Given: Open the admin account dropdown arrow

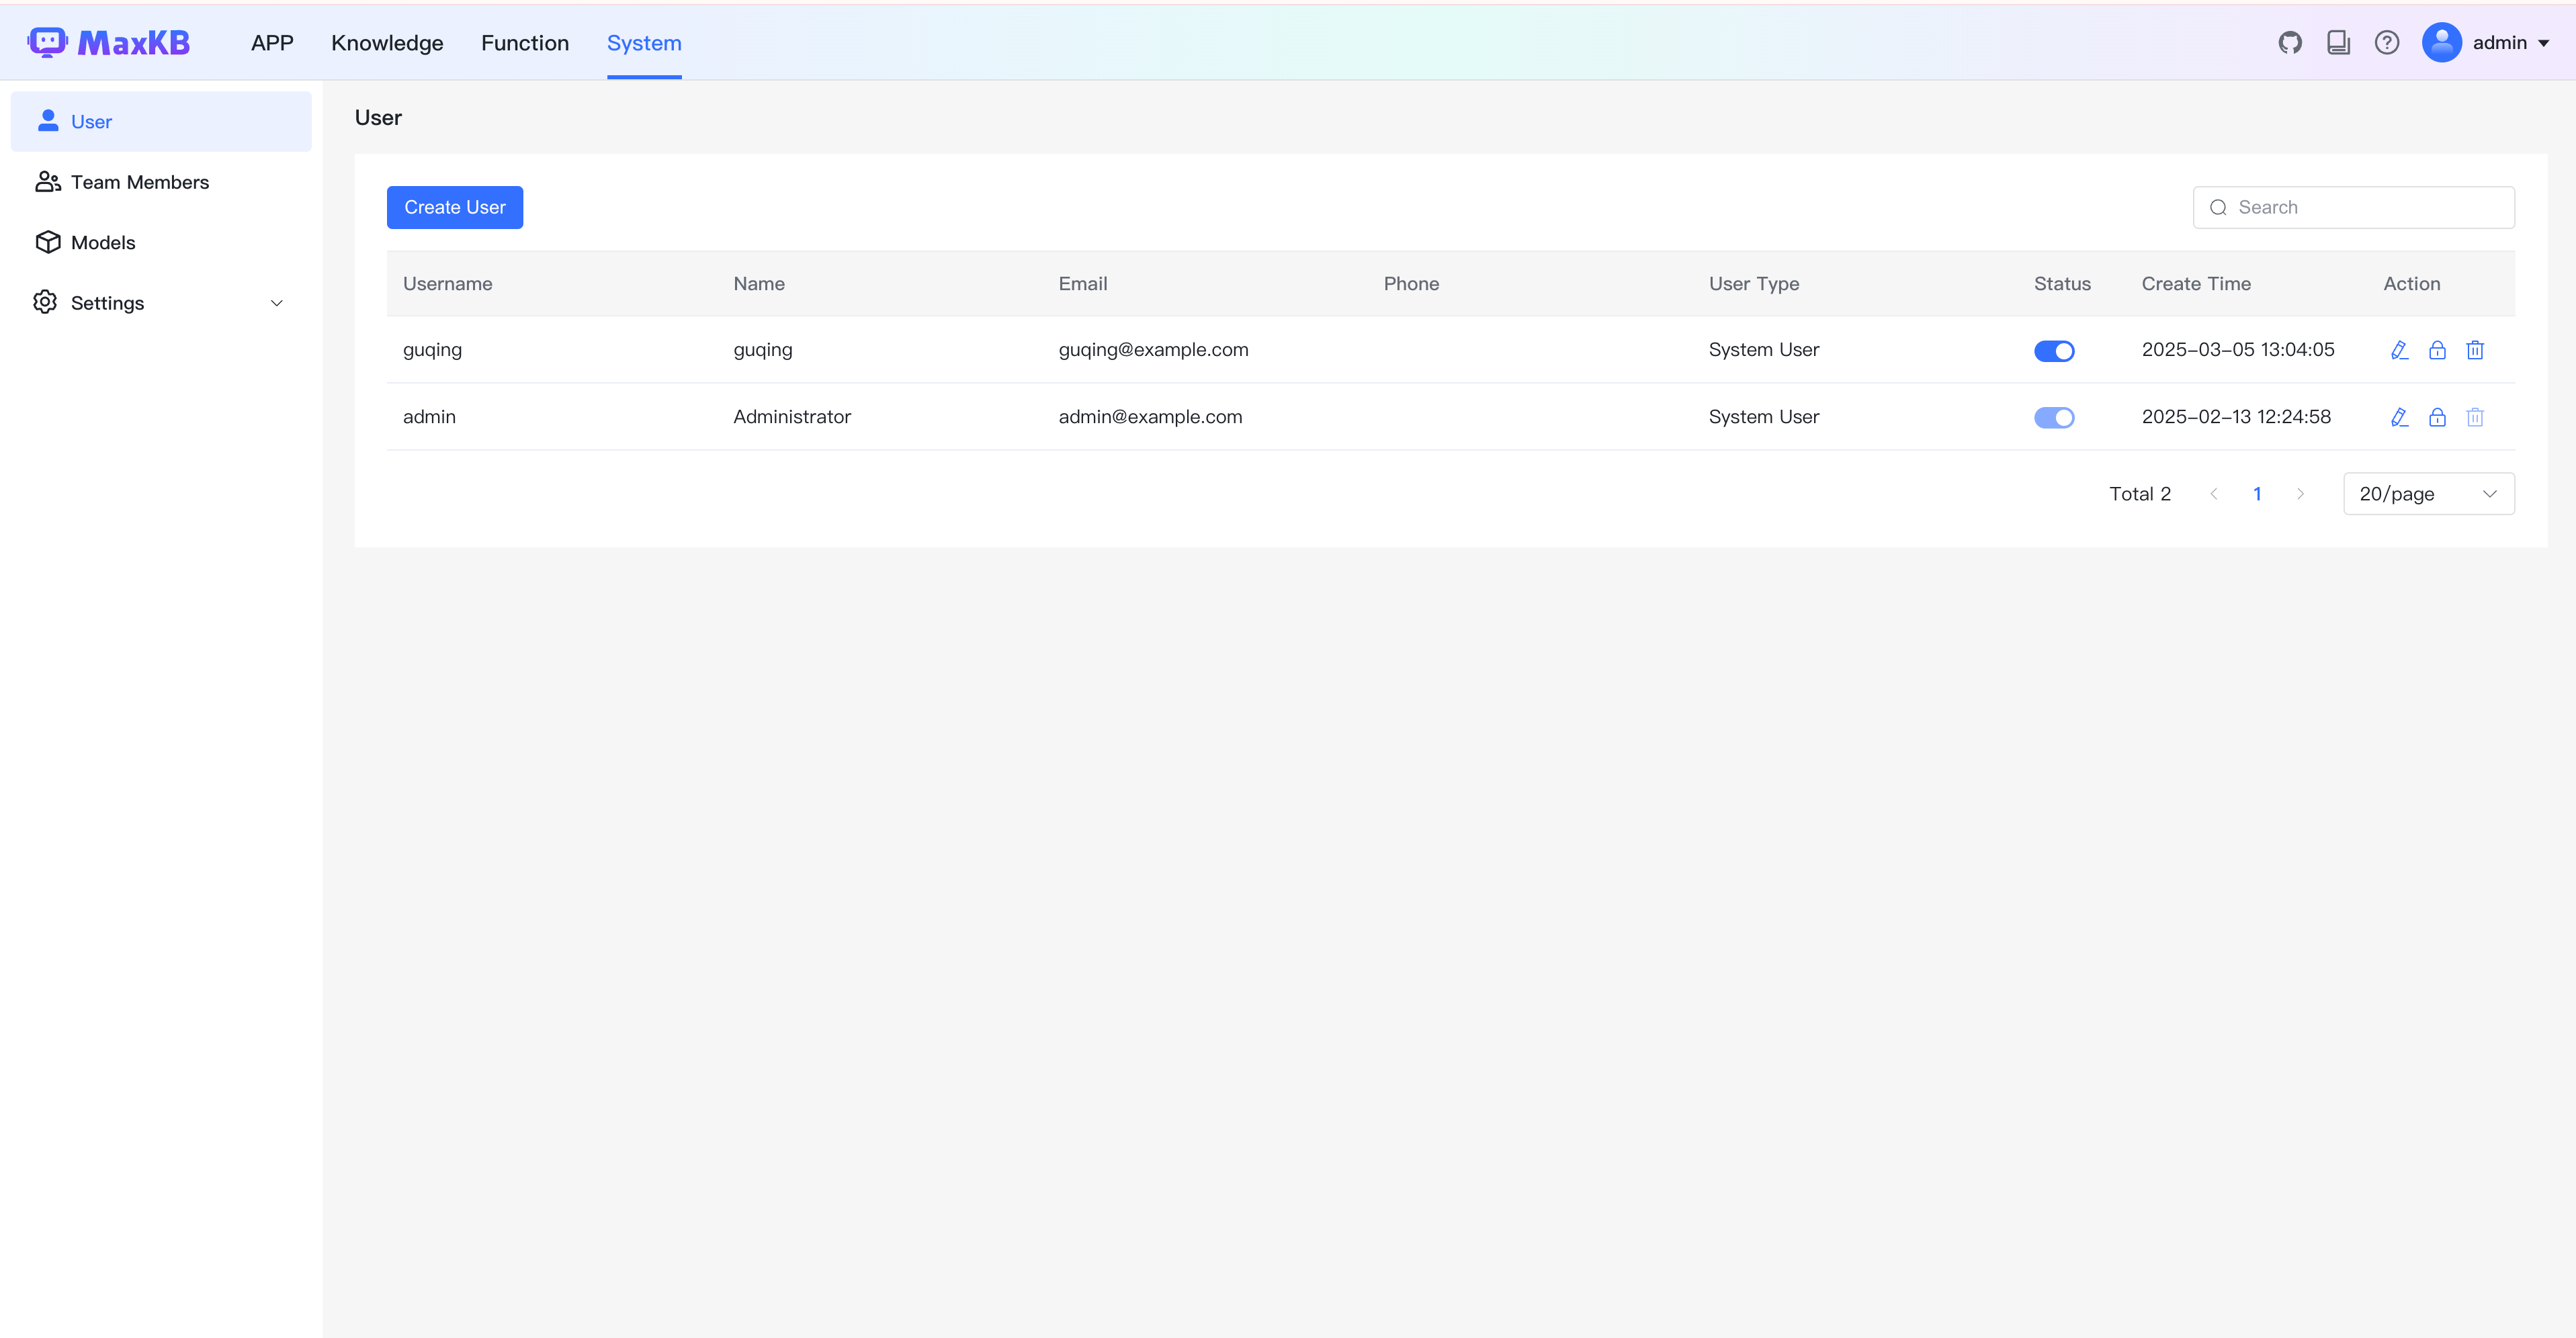Looking at the screenshot, I should [x=2544, y=43].
